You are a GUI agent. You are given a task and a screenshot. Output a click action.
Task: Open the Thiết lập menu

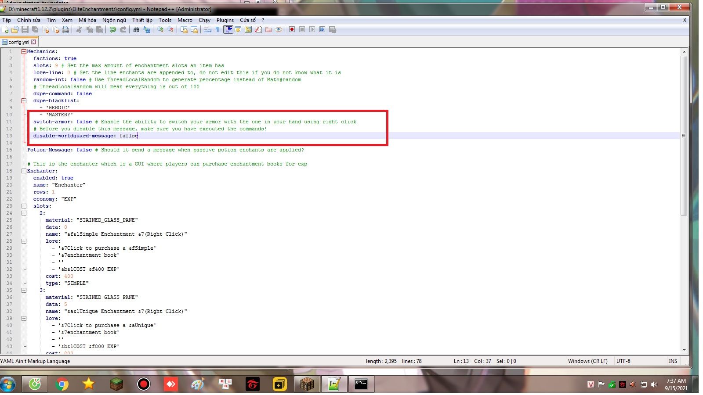click(142, 20)
